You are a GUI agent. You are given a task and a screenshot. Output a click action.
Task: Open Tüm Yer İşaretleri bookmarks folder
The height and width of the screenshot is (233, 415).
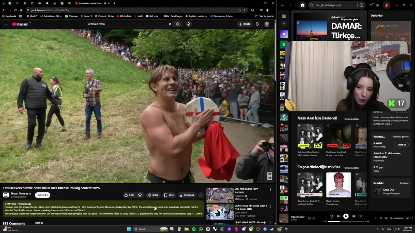coord(265,16)
